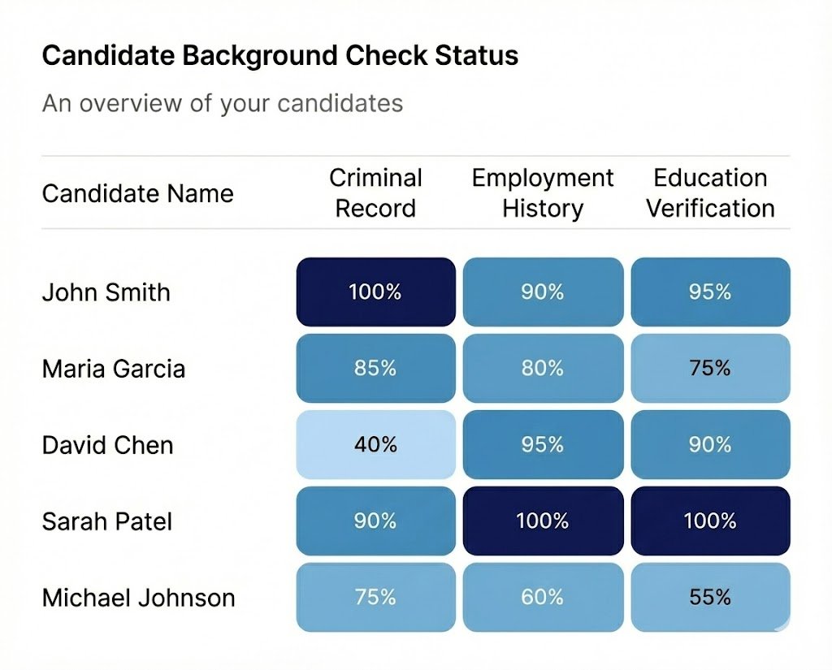832x670 pixels.
Task: Click David Chen's 95% Employment History cell
Action: 543,445
